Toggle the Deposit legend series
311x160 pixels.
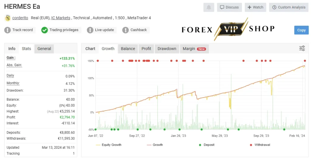click(207, 145)
